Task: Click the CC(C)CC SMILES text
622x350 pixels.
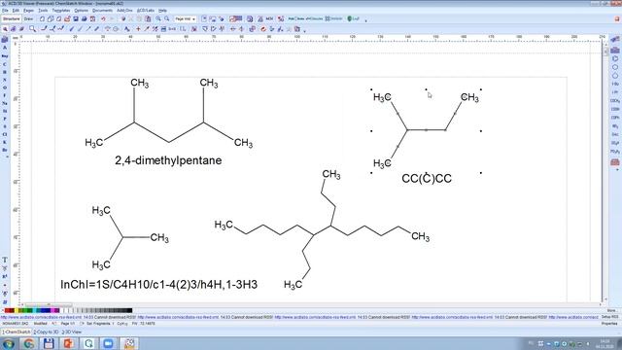Action: point(427,179)
